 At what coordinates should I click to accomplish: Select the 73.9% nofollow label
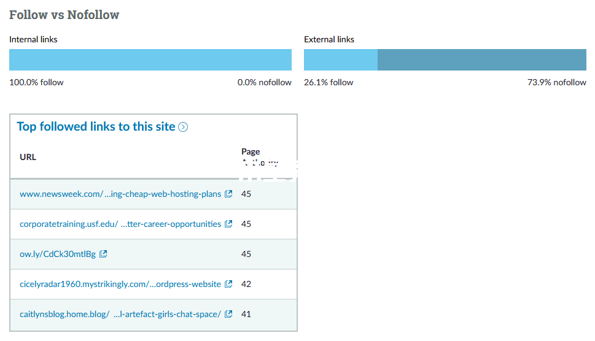tap(557, 82)
